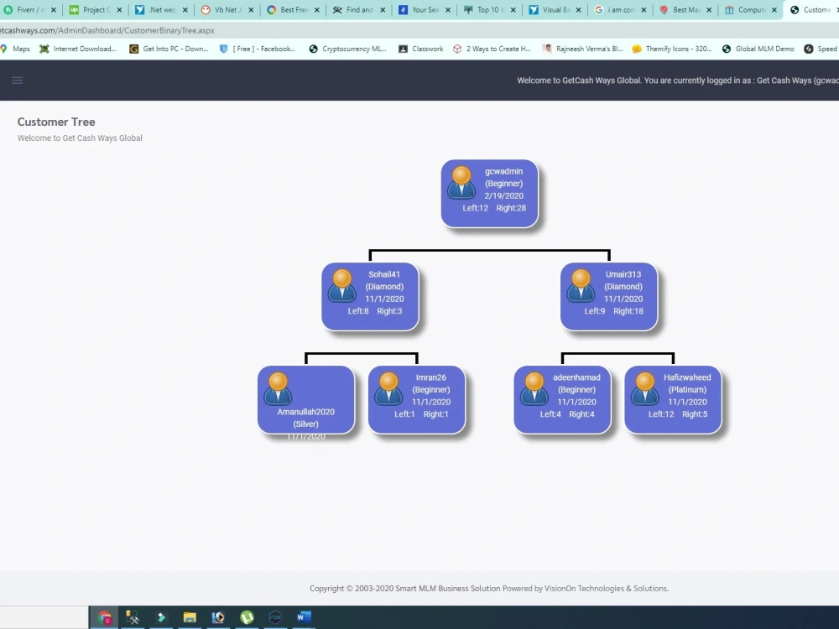Click the Customer Tree page heading
The height and width of the screenshot is (629, 839).
[56, 122]
